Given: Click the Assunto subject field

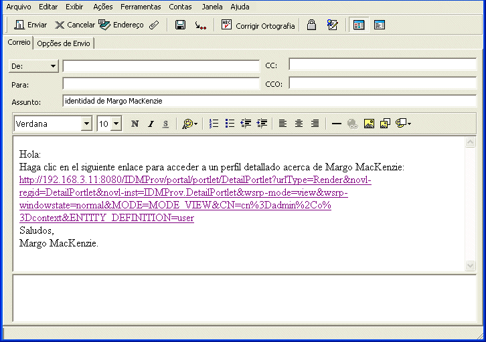Looking at the screenshot, I should tap(269, 101).
